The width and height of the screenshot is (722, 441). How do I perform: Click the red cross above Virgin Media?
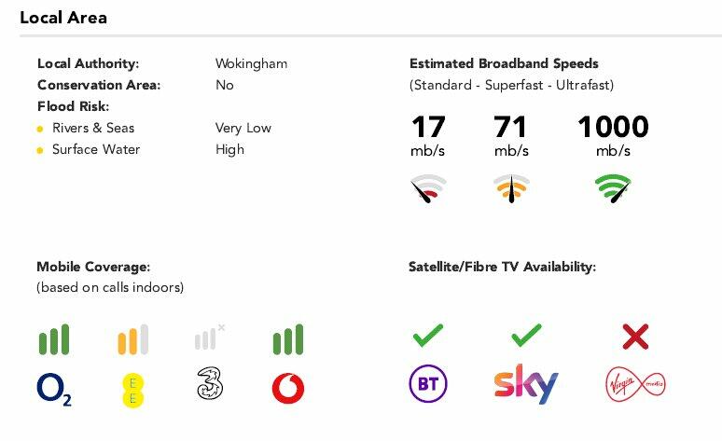[635, 337]
